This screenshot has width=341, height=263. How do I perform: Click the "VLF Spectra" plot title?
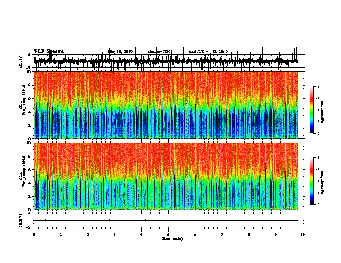(x=49, y=52)
